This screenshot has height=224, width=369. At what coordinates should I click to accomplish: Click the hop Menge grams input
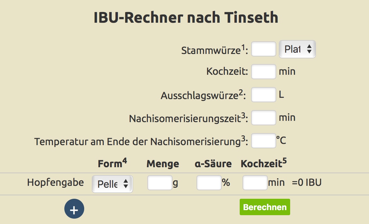pos(160,183)
